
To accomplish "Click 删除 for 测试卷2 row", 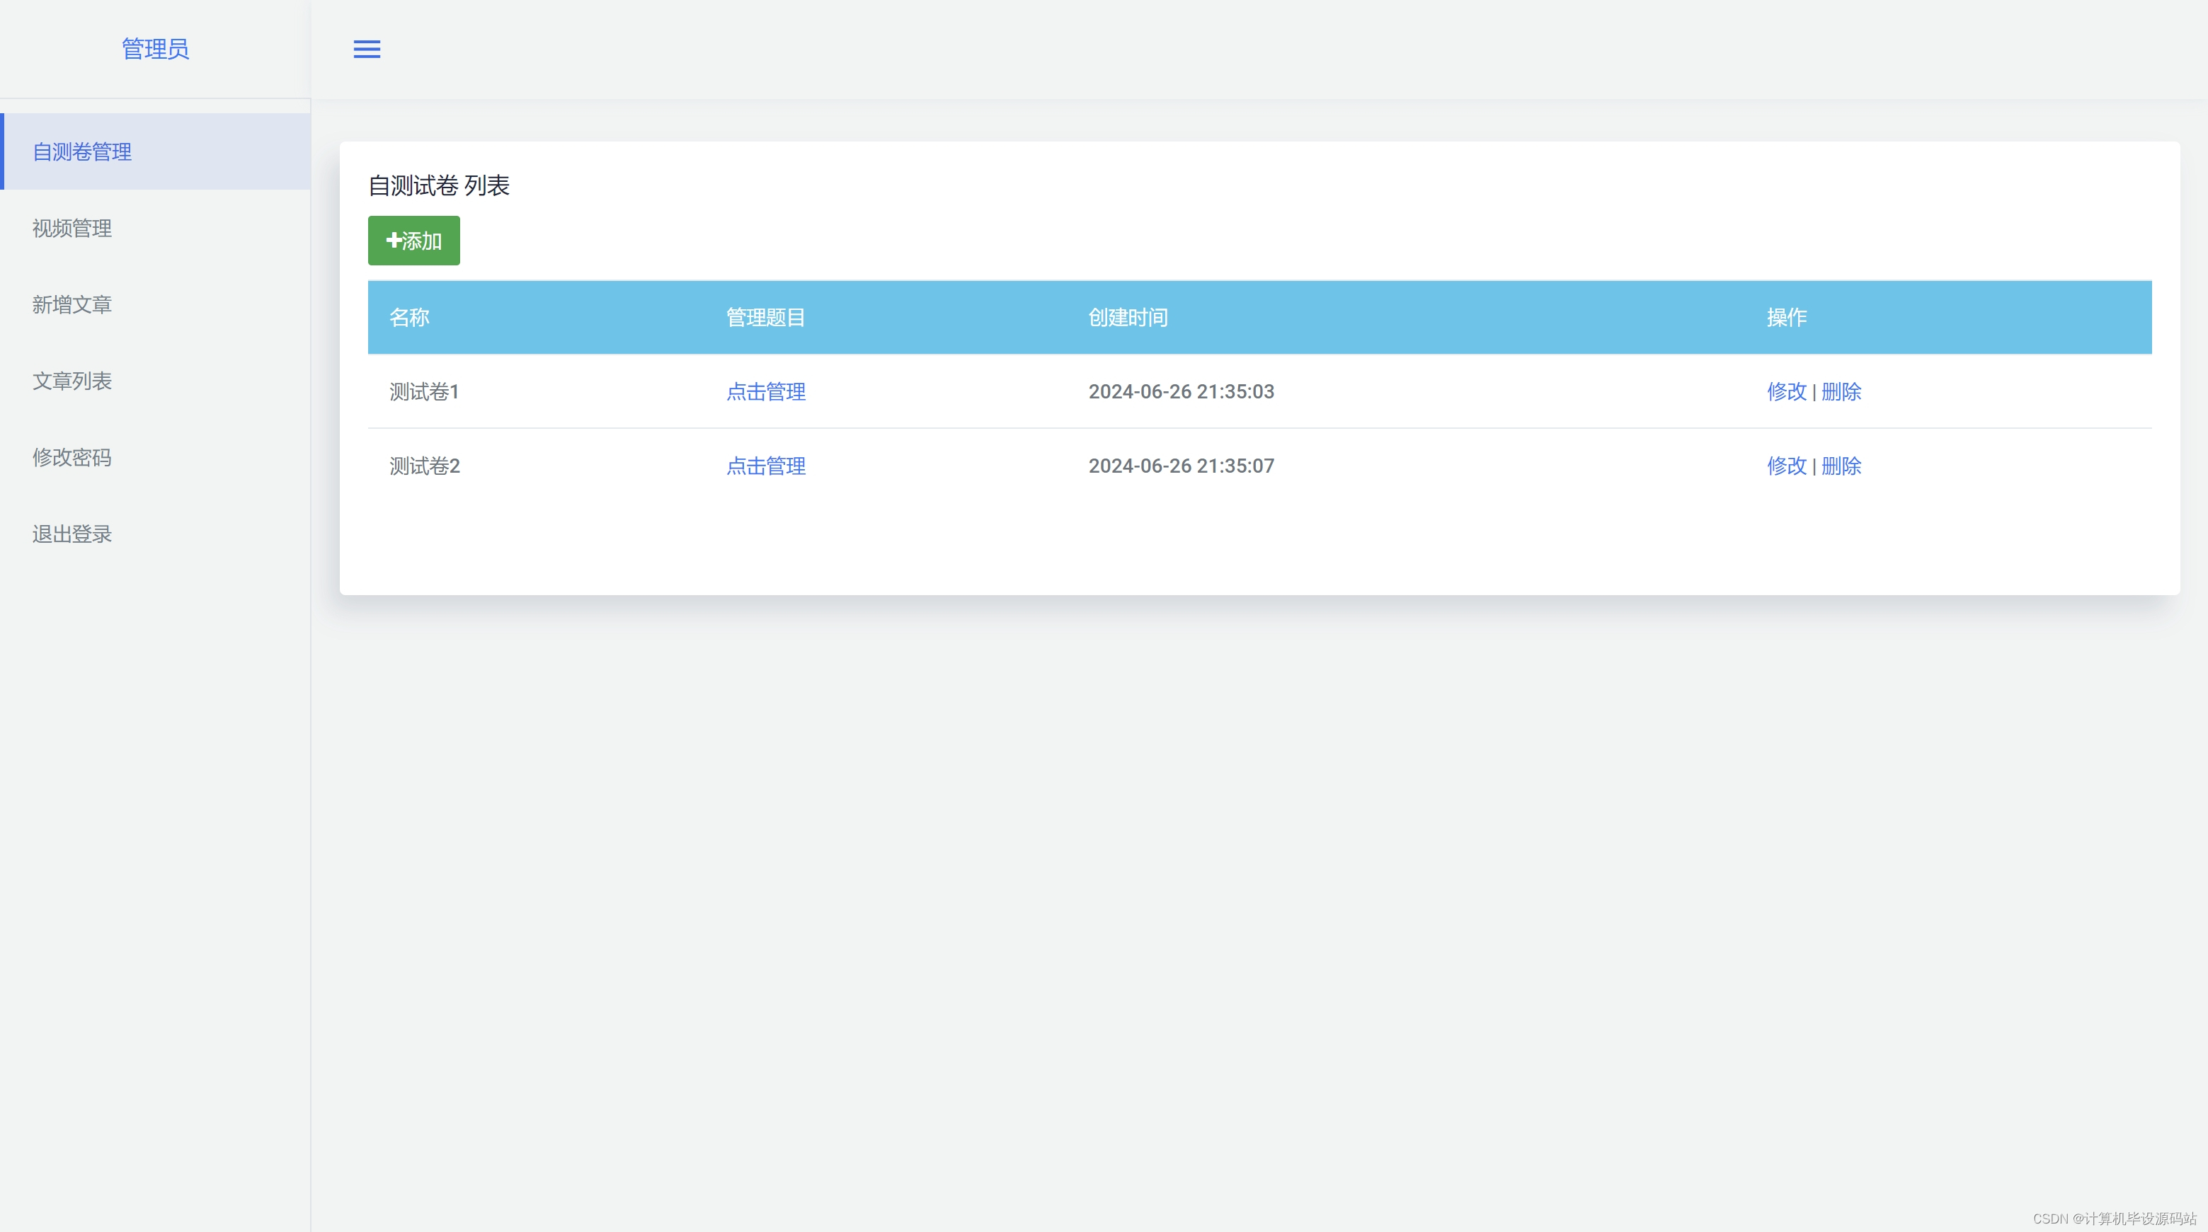I will [x=1841, y=465].
